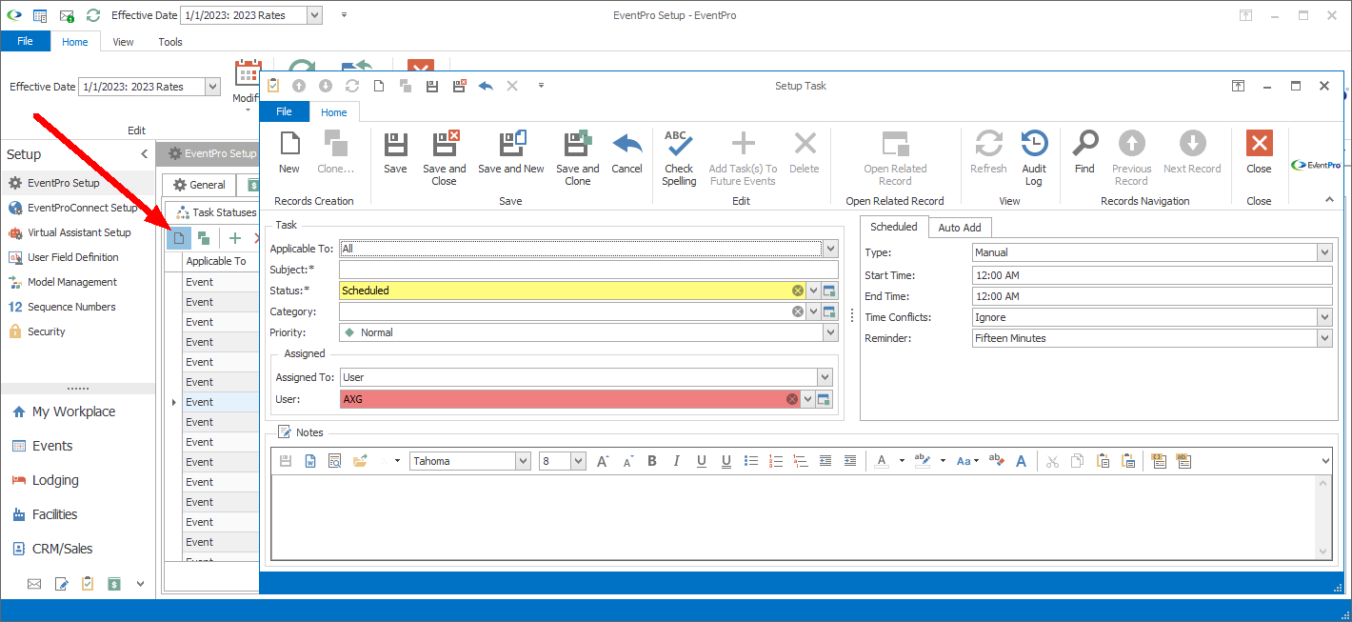Toggle italic in the Notes toolbar

point(677,461)
